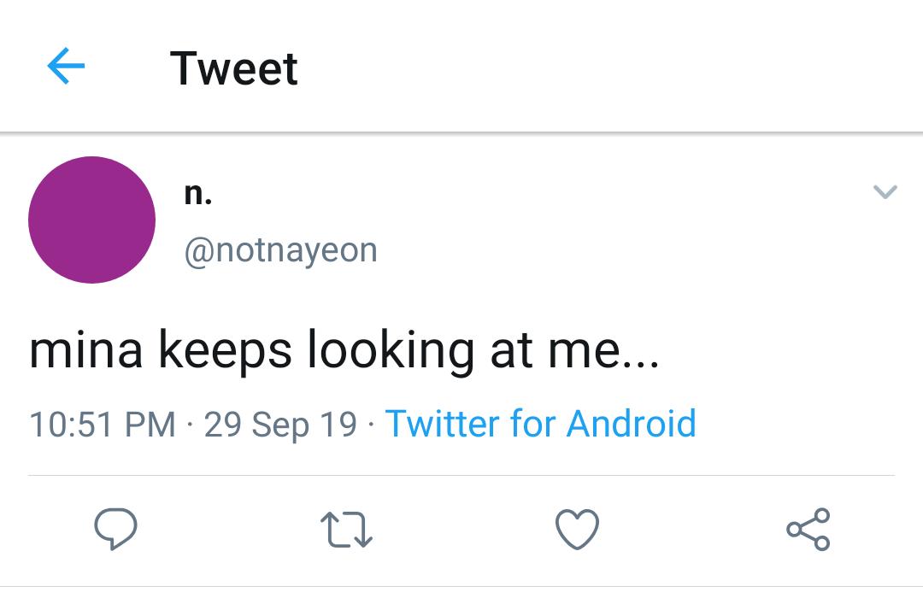Click the word "mina" in the tweet

click(85, 350)
